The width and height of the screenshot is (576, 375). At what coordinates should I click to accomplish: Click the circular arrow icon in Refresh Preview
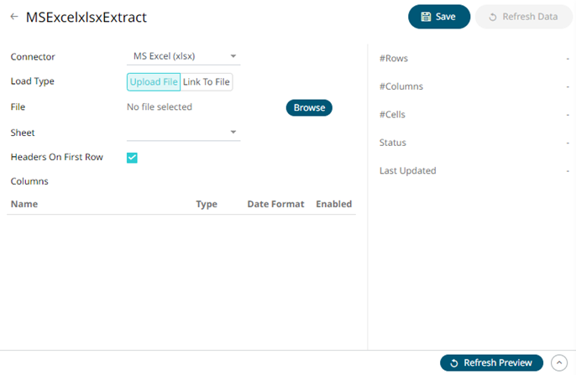(454, 362)
